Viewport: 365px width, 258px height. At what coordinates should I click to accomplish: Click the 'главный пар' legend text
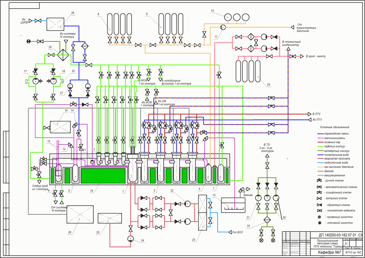pyautogui.click(x=332, y=142)
